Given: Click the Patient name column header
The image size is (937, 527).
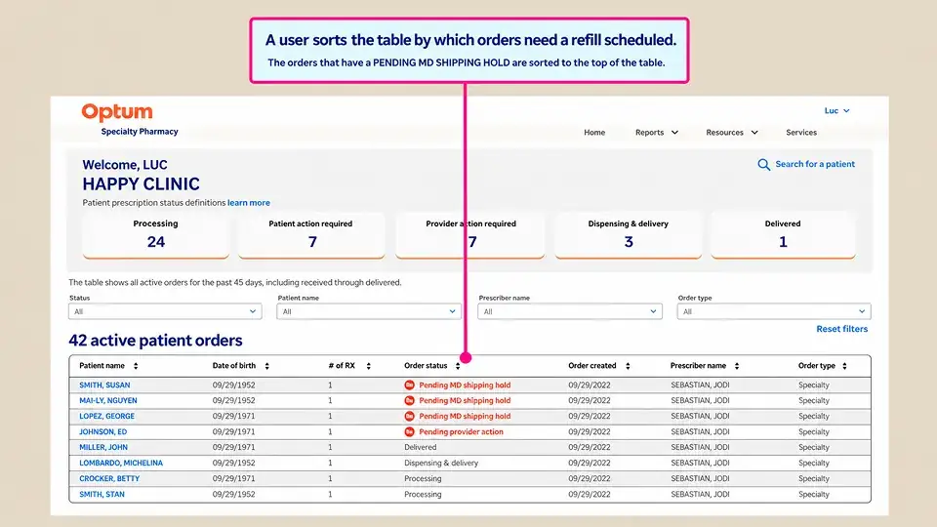Looking at the screenshot, I should click(102, 366).
